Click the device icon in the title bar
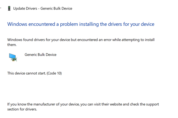 click(9, 8)
